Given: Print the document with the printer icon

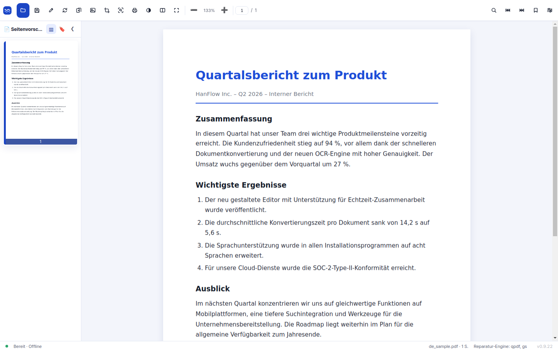Looking at the screenshot, I should [x=134, y=10].
